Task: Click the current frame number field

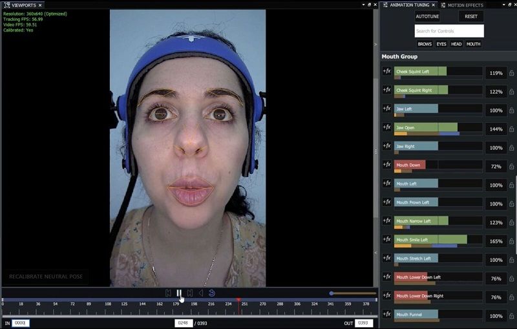Action: coord(184,323)
